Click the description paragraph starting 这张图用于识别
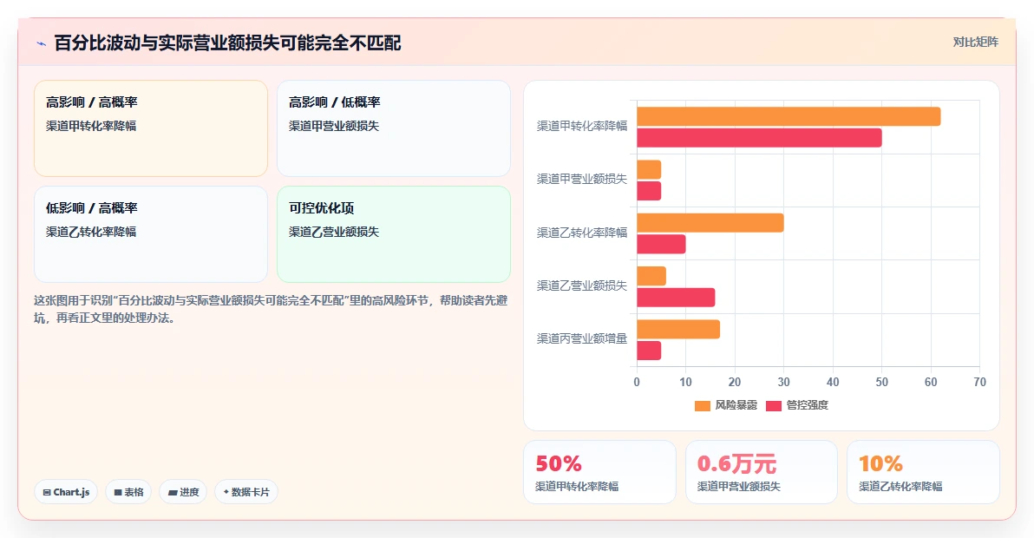The height and width of the screenshot is (538, 1034). [x=271, y=309]
